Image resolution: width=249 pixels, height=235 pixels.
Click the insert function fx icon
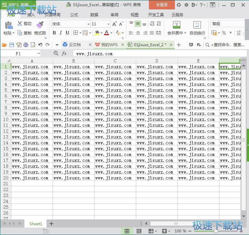pos(64,54)
